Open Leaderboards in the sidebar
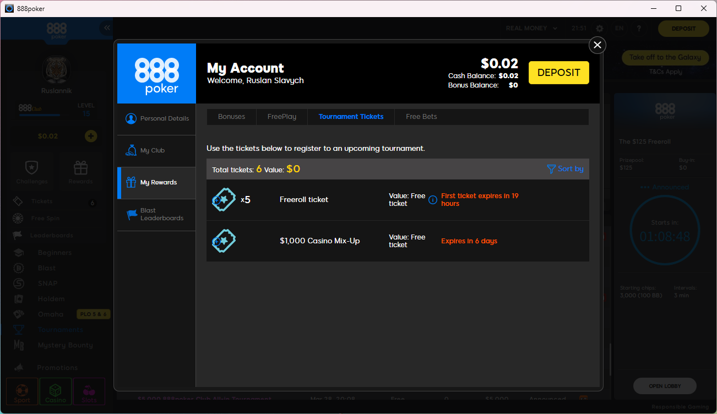 pos(51,235)
